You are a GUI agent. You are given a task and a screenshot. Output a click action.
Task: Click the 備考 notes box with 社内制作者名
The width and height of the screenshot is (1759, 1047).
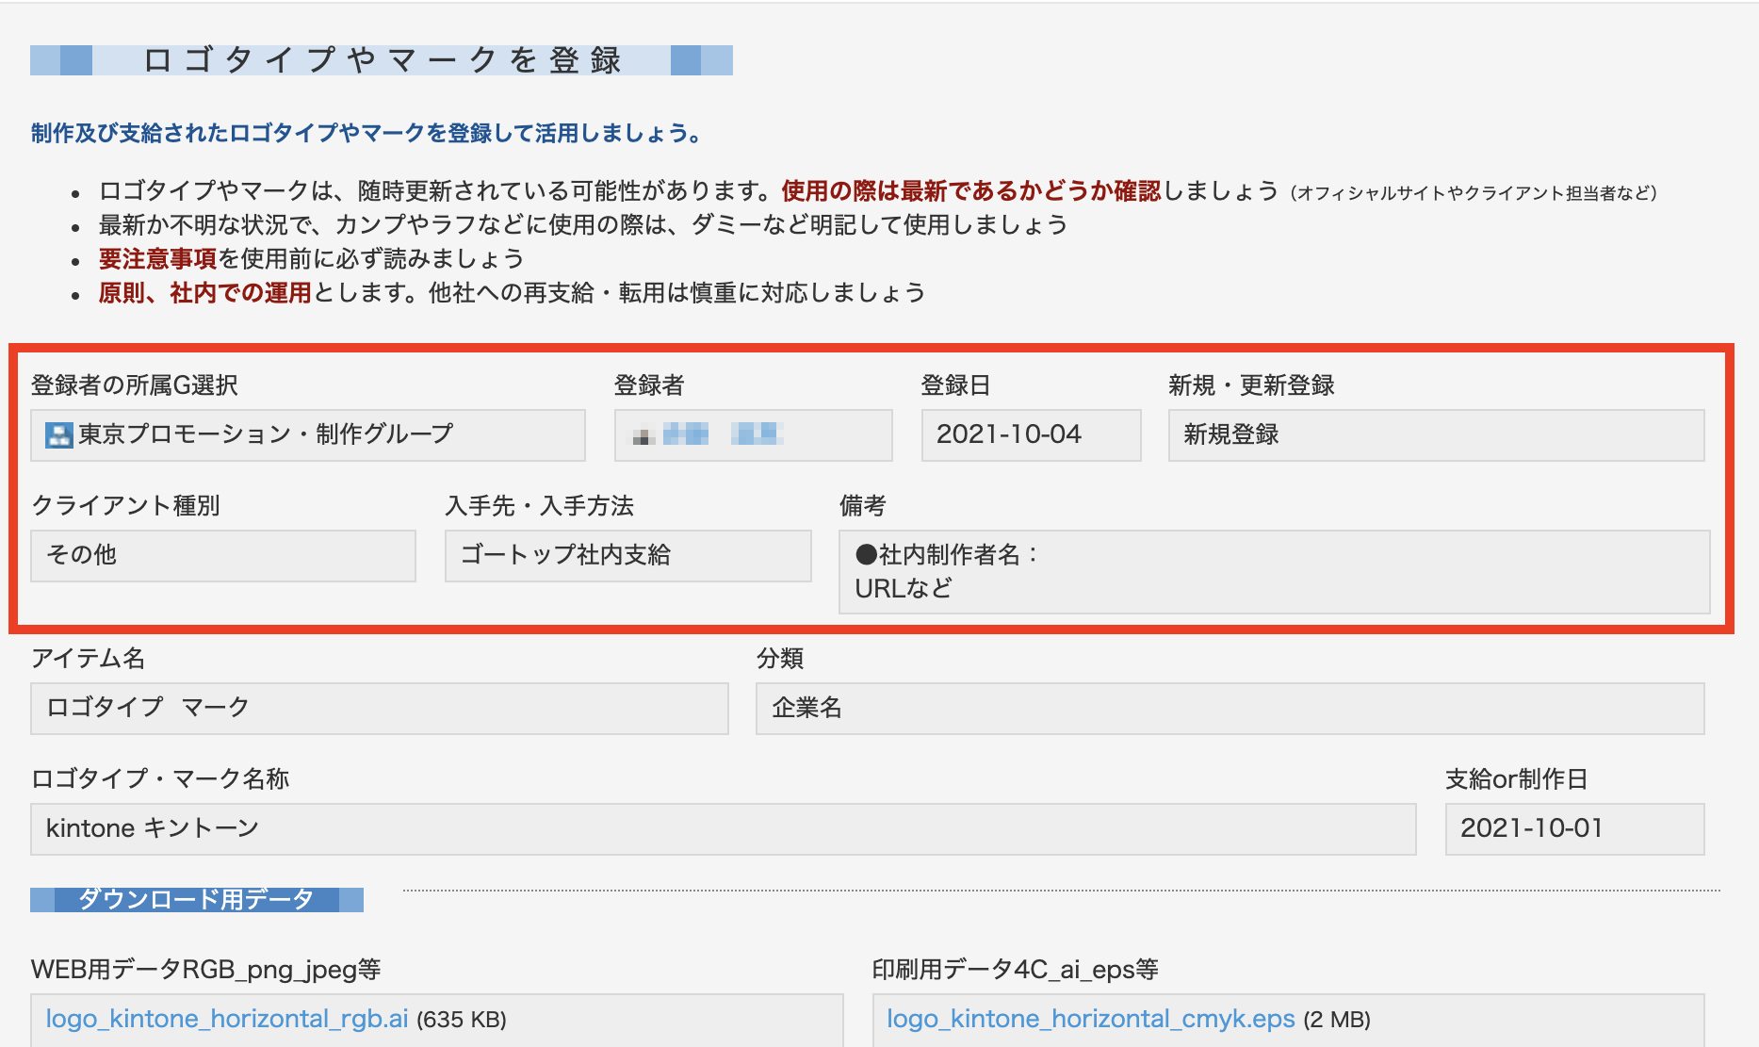(1275, 571)
